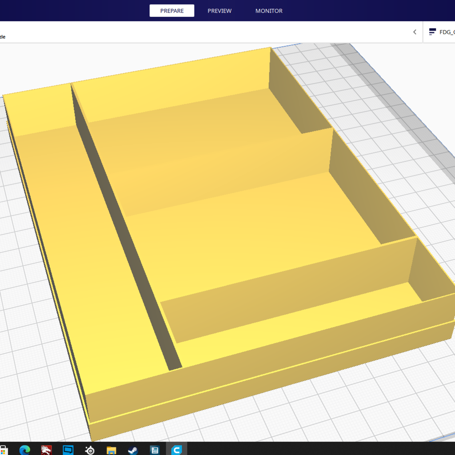455x455 pixels.
Task: Open File Explorer from the taskbar
Action: click(x=112, y=450)
